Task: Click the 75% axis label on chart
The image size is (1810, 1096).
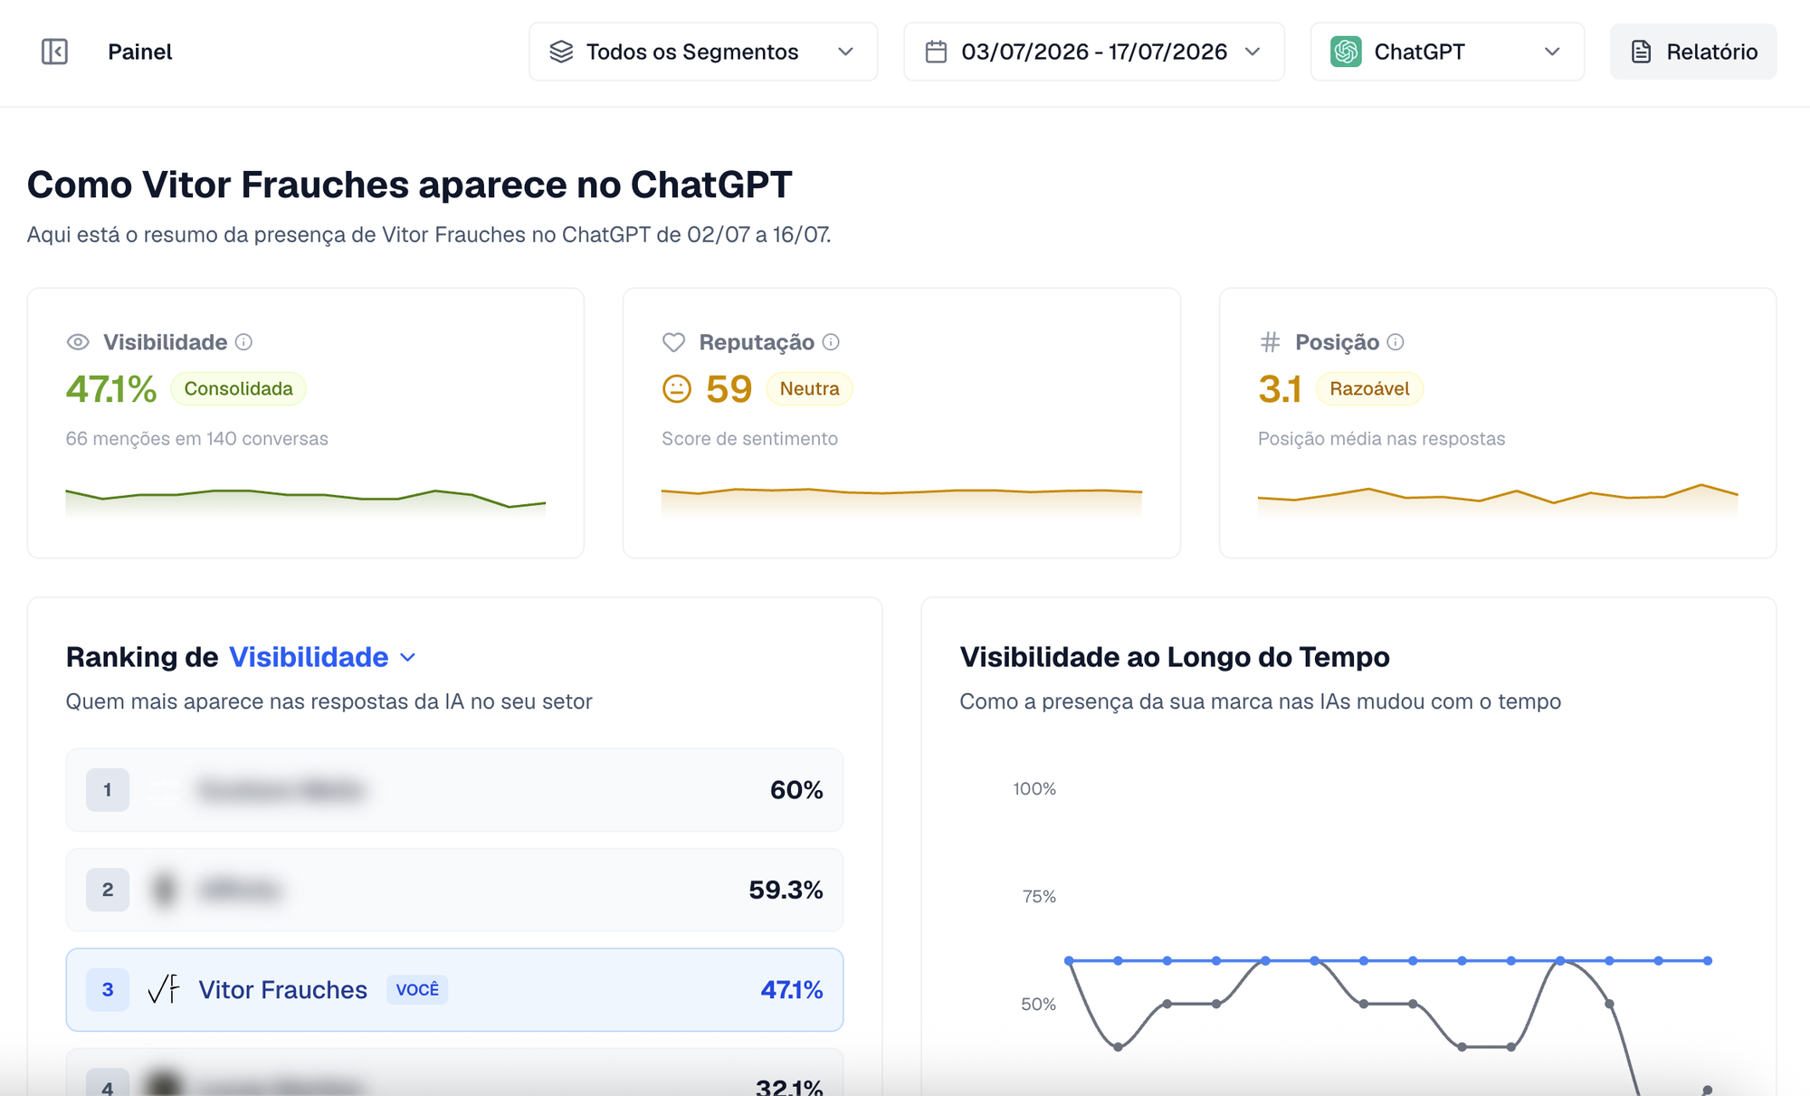Action: tap(1039, 896)
